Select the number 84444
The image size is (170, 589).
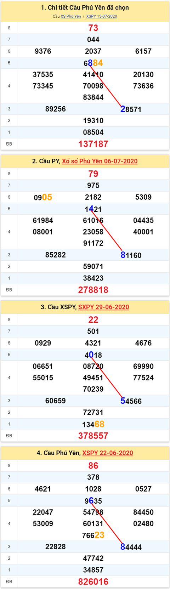click(131, 547)
